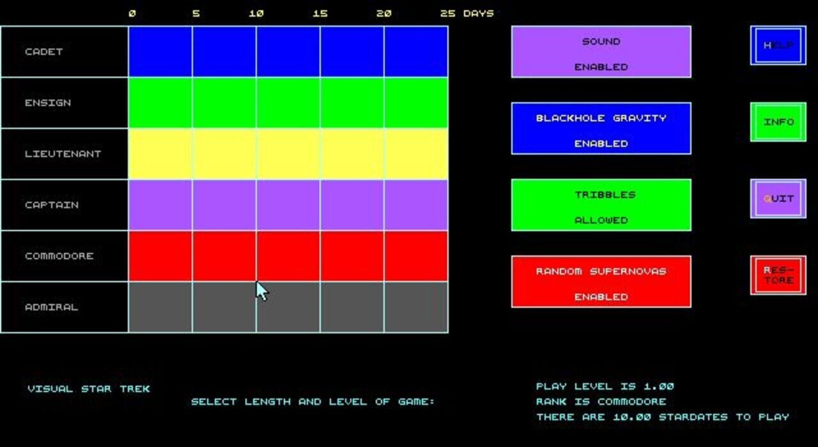
Task: Choose Ensign cell spanning days 5 to 10
Action: (x=224, y=103)
